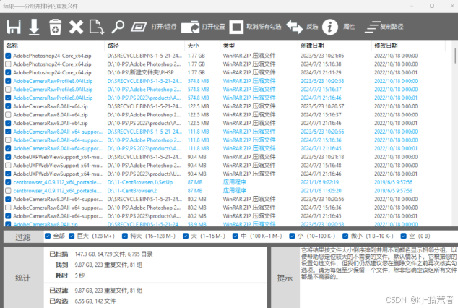Click creation date 2024/7/2 15:16:38
This screenshot has width=458, height=308.
[x=321, y=64]
